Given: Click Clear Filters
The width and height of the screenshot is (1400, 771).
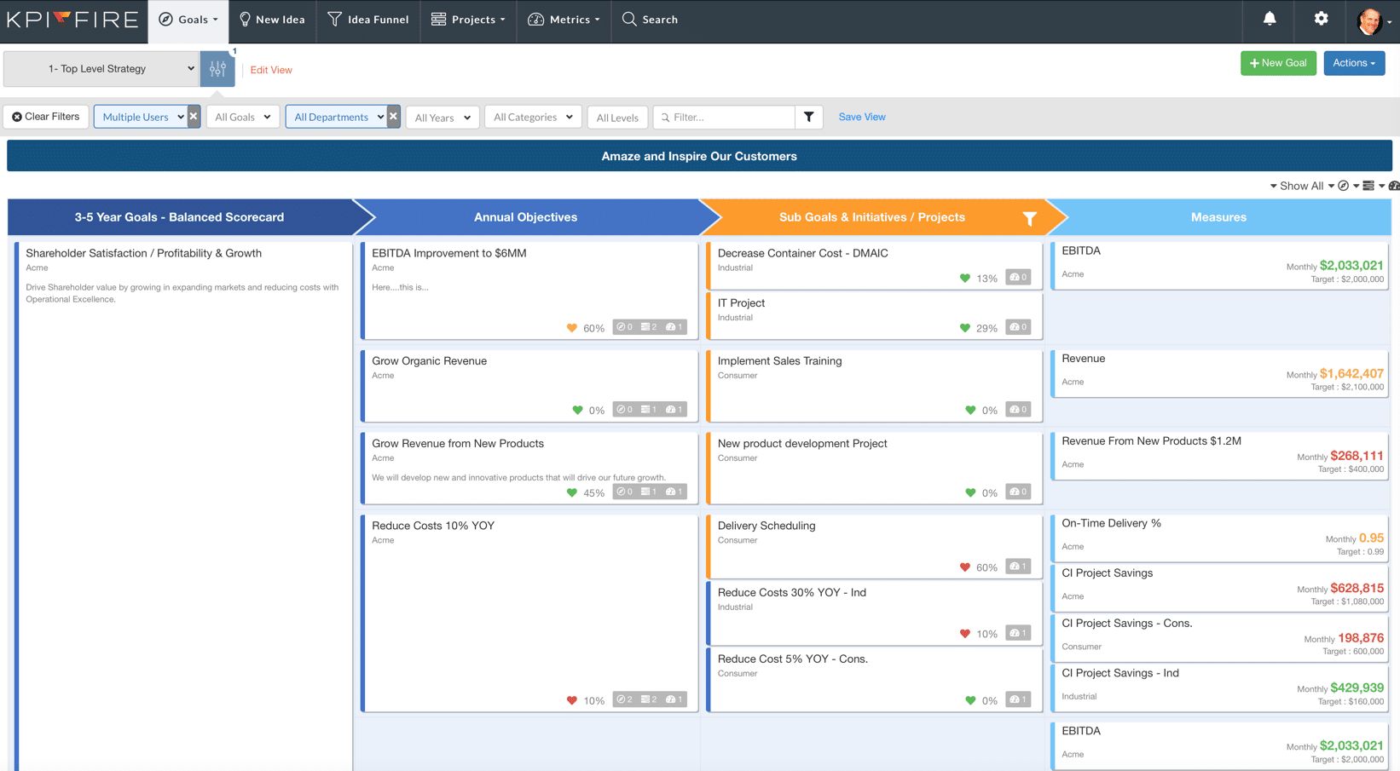Looking at the screenshot, I should (46, 117).
